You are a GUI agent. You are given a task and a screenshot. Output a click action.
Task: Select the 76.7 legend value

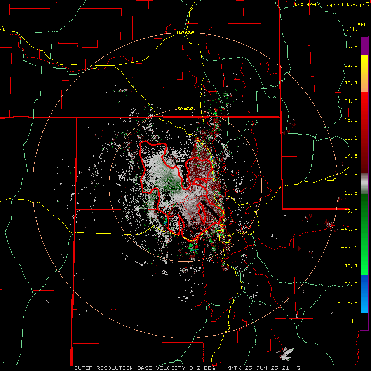(x=351, y=83)
